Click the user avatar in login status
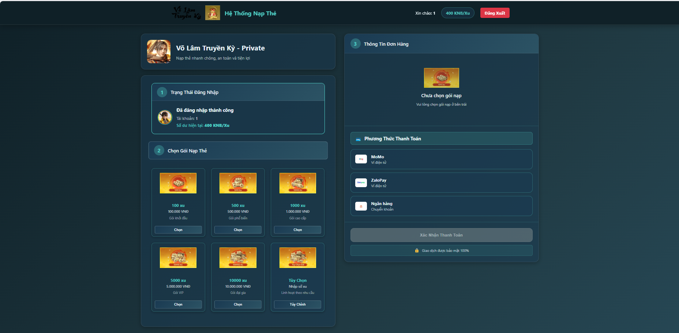The height and width of the screenshot is (333, 679). (165, 117)
